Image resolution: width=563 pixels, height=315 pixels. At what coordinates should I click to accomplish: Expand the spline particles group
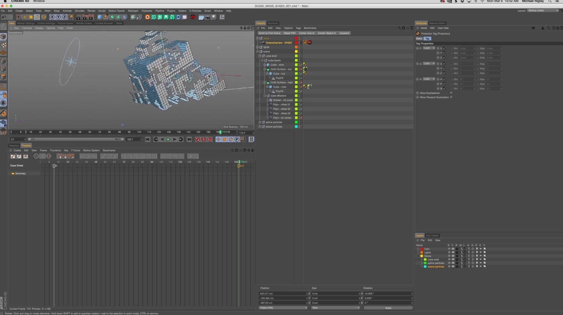[259, 122]
